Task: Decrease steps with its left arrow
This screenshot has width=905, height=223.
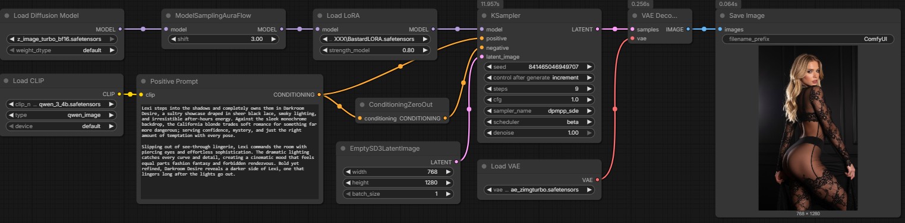Action: point(489,88)
